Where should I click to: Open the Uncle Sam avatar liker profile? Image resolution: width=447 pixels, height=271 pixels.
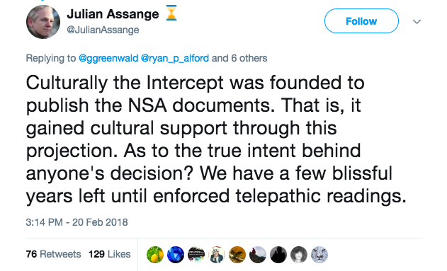coord(217,255)
